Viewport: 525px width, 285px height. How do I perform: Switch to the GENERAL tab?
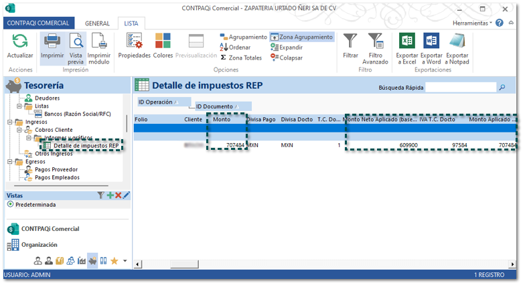coord(97,23)
